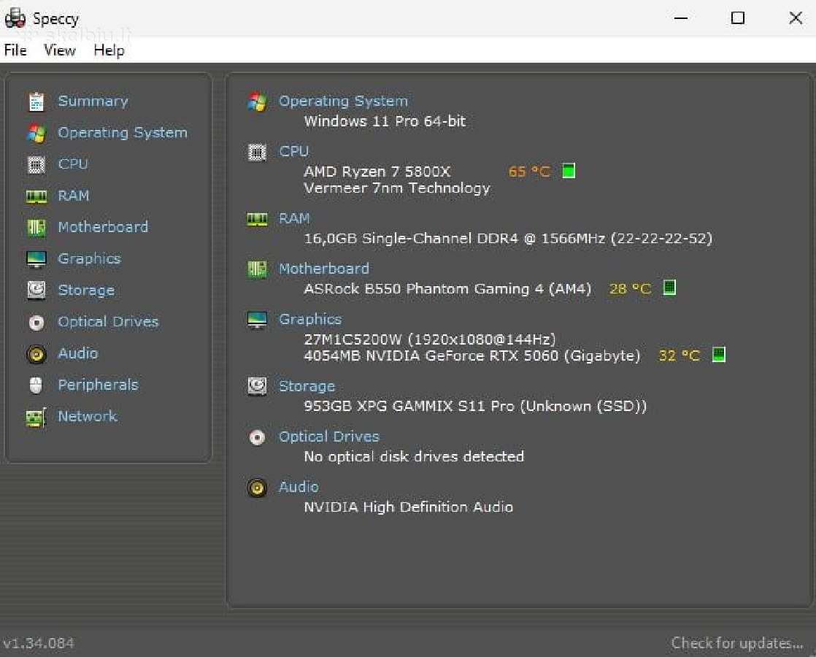This screenshot has width=816, height=657.
Task: Click the Motherboard heading link in summary
Action: (323, 269)
